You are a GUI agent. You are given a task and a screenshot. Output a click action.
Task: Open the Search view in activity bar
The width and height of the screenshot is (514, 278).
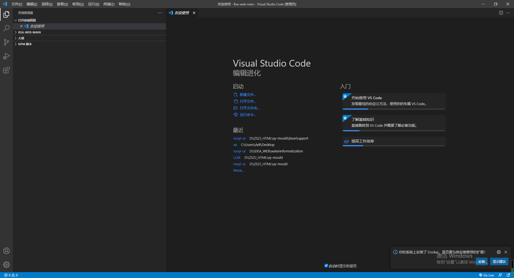tap(6, 28)
